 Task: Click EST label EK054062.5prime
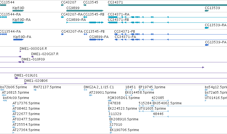click(167, 103)
